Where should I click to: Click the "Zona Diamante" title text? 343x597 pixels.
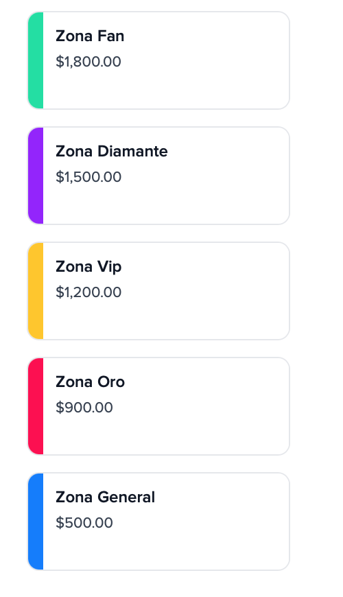[x=112, y=152]
